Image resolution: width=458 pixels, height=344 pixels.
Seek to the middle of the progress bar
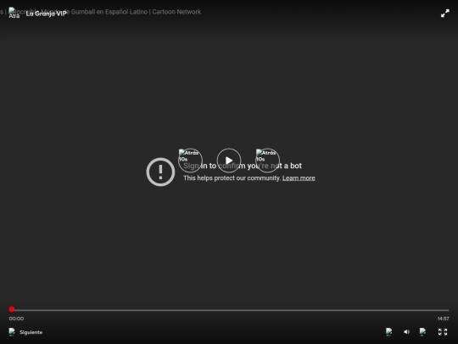[229, 310]
